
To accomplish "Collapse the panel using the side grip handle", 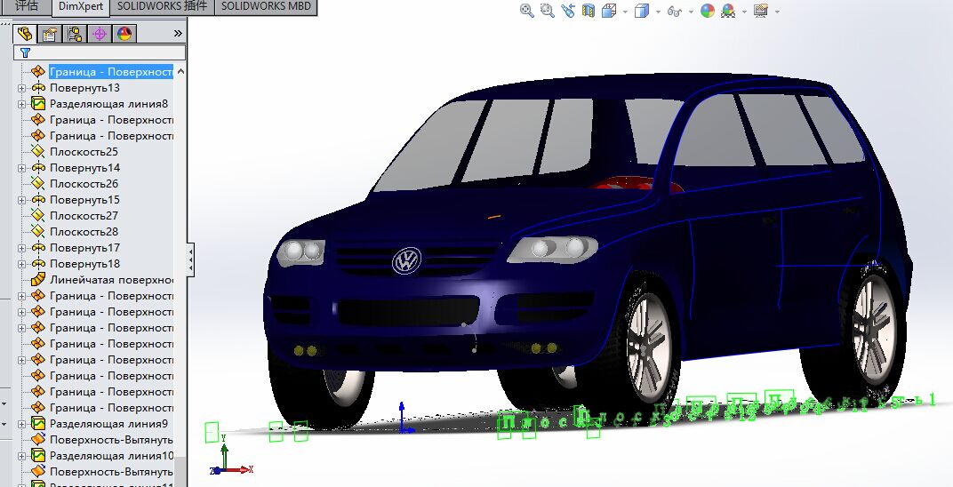I will 191,261.
